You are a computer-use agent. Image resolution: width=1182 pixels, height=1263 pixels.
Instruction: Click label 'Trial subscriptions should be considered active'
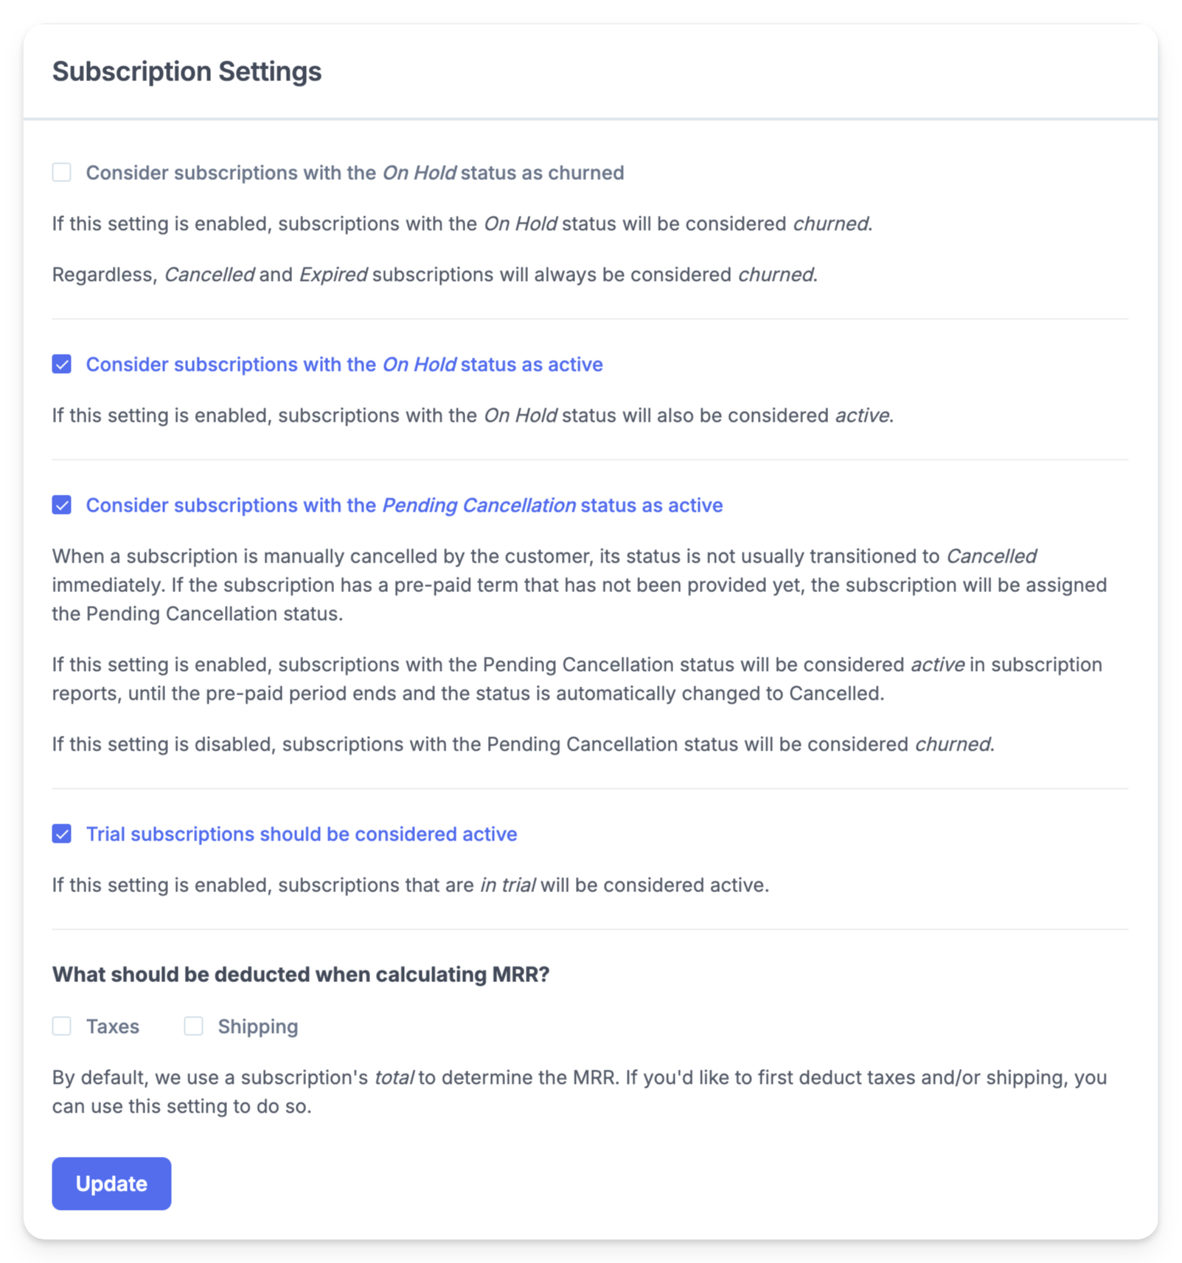(x=302, y=834)
